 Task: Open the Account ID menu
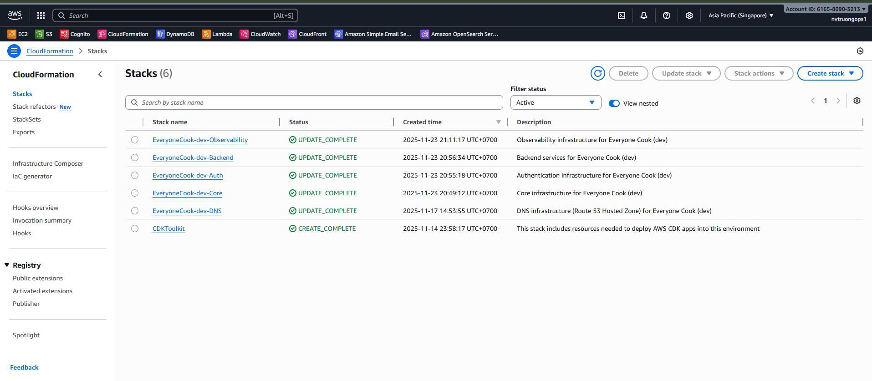(826, 9)
